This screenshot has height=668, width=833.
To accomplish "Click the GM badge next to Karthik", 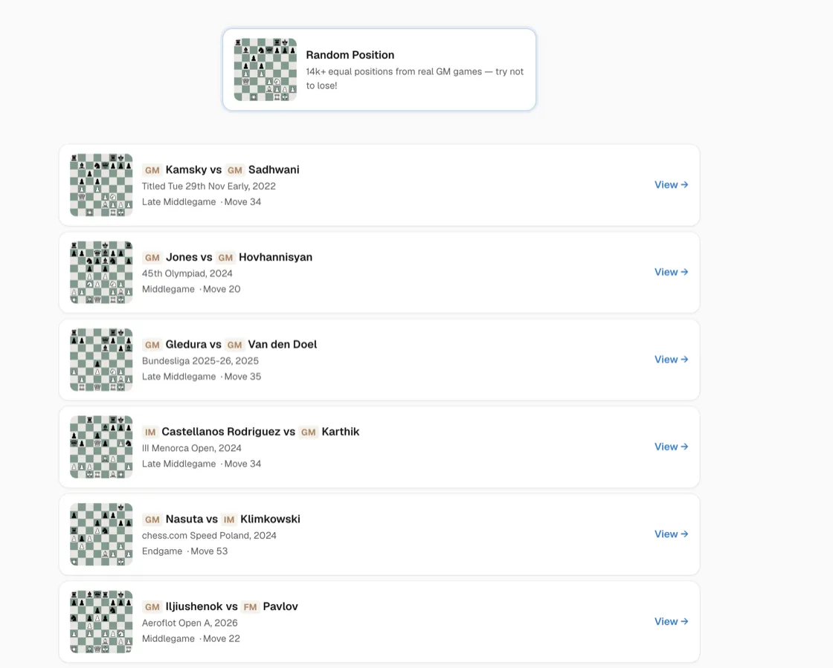I will click(309, 432).
